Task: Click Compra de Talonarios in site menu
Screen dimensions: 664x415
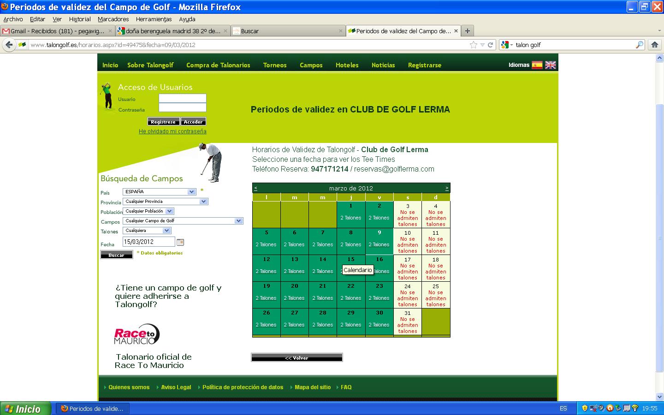Action: coord(218,65)
